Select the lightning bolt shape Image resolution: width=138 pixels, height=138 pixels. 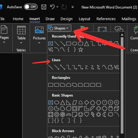[92, 115]
